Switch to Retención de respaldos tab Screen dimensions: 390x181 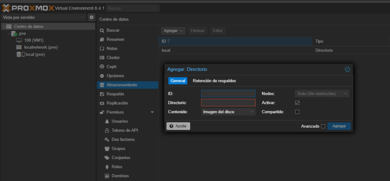point(214,81)
